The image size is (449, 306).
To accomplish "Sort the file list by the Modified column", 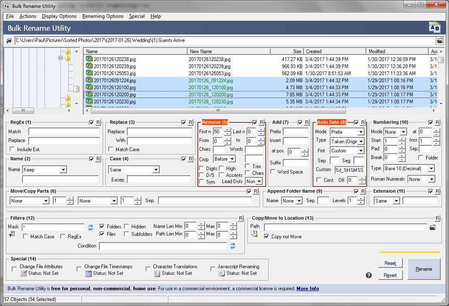I will (397, 51).
